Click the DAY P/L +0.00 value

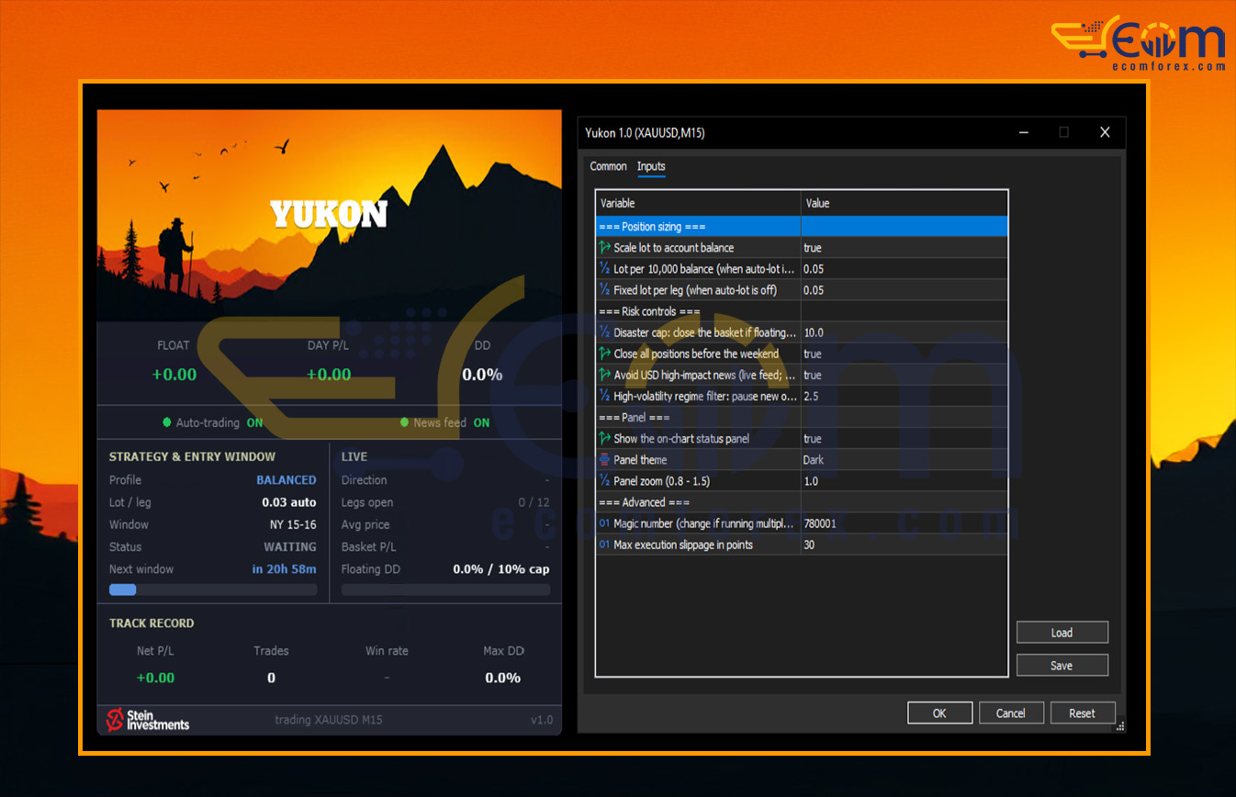click(329, 375)
